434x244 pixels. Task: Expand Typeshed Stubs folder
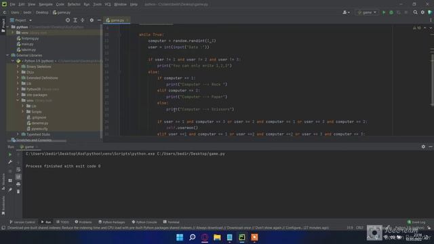(18, 134)
